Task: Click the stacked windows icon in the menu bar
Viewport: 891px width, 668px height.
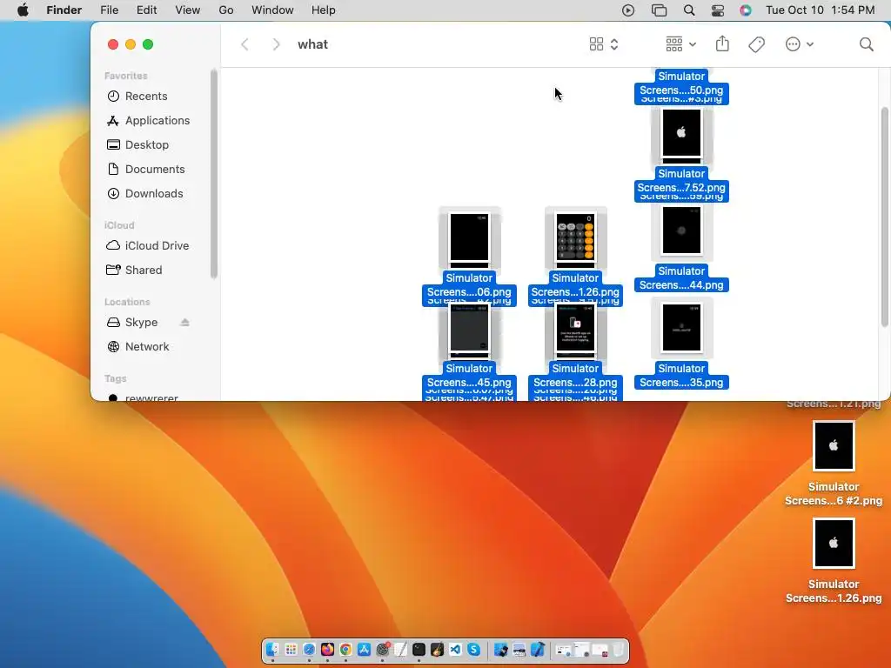Action: point(659,10)
